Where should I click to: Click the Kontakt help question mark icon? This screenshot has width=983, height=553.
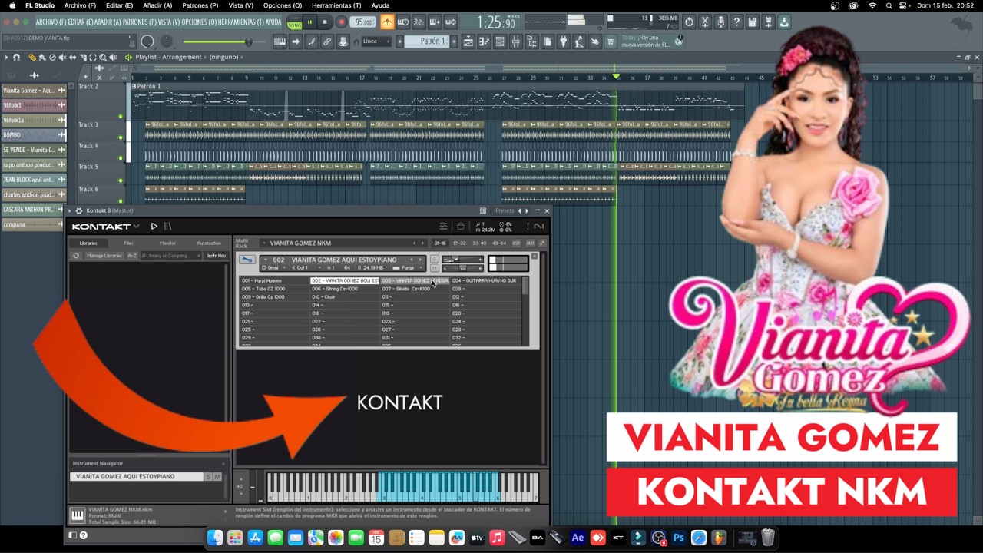pyautogui.click(x=84, y=535)
